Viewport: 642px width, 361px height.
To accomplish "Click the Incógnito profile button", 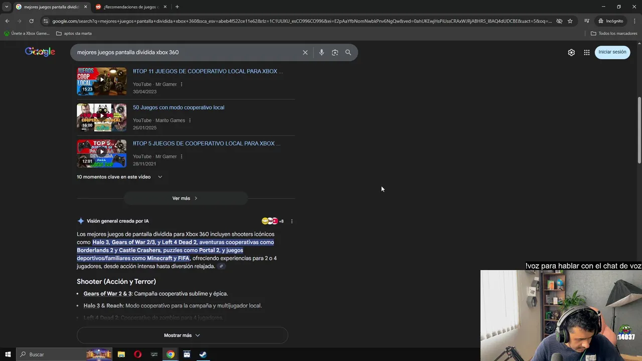I will click(x=611, y=21).
